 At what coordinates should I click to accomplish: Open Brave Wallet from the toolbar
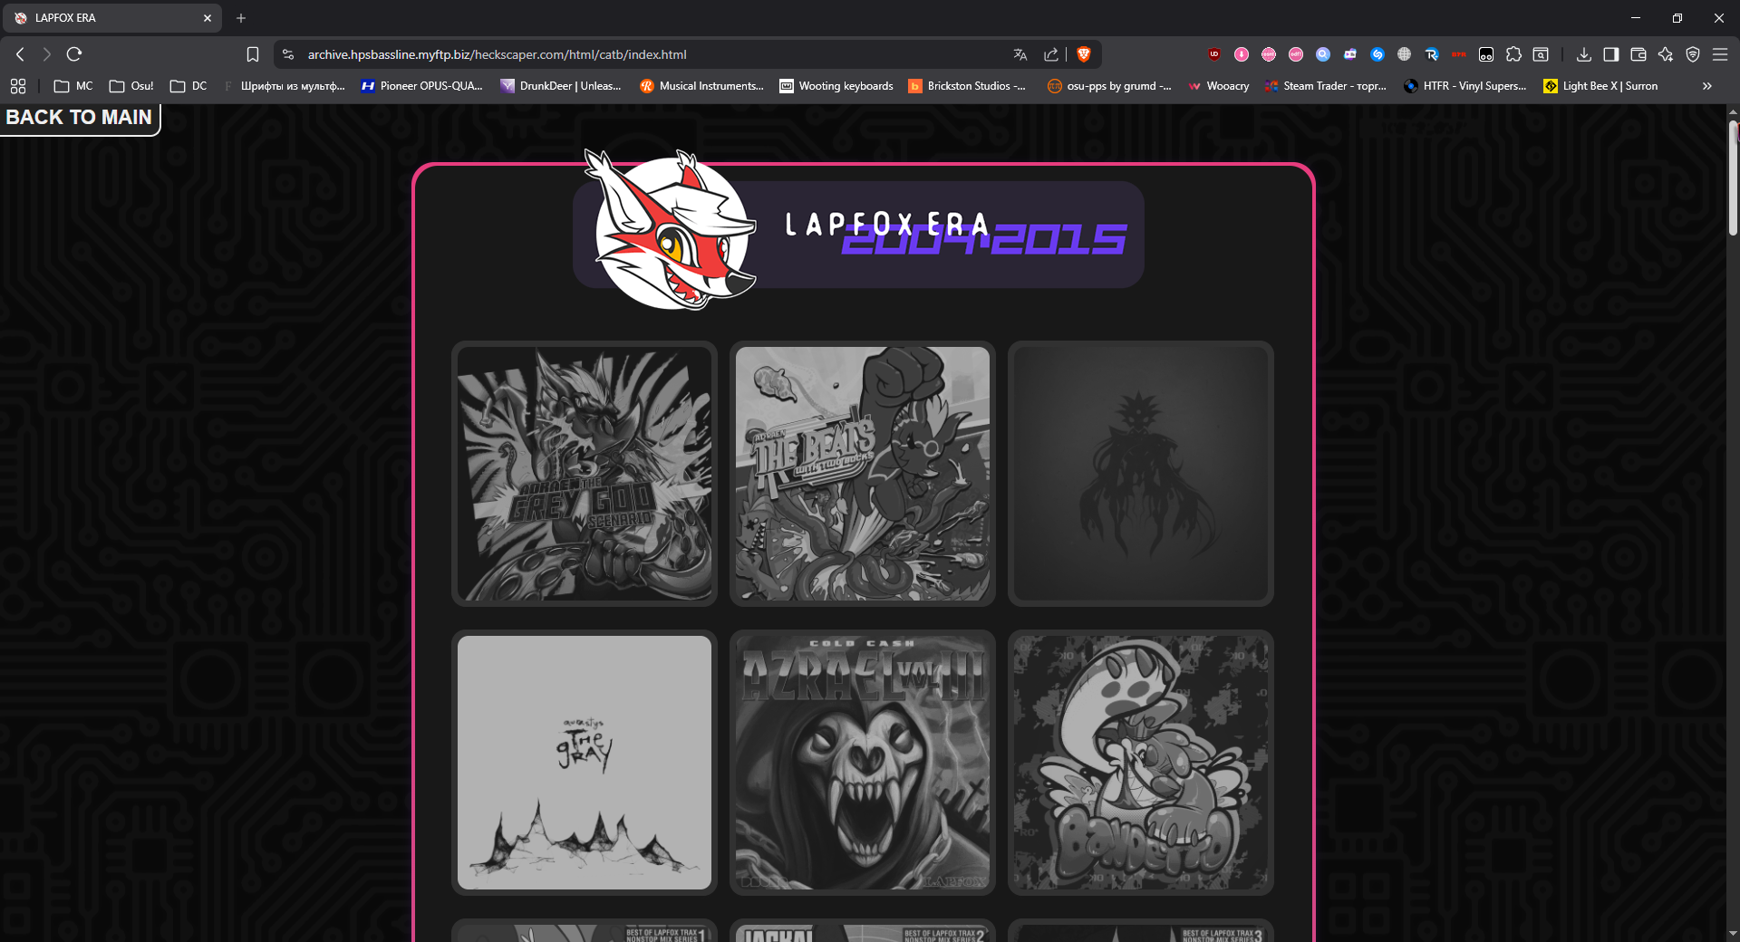pos(1638,54)
